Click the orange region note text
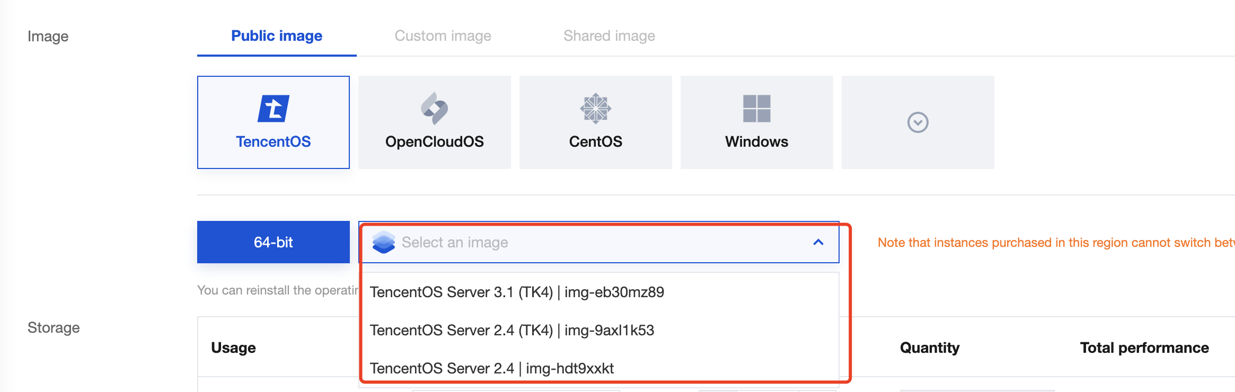Screen dimensions: 1235x392 pyautogui.click(x=1055, y=243)
